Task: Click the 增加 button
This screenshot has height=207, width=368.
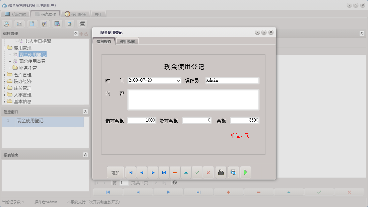Action: (x=115, y=172)
